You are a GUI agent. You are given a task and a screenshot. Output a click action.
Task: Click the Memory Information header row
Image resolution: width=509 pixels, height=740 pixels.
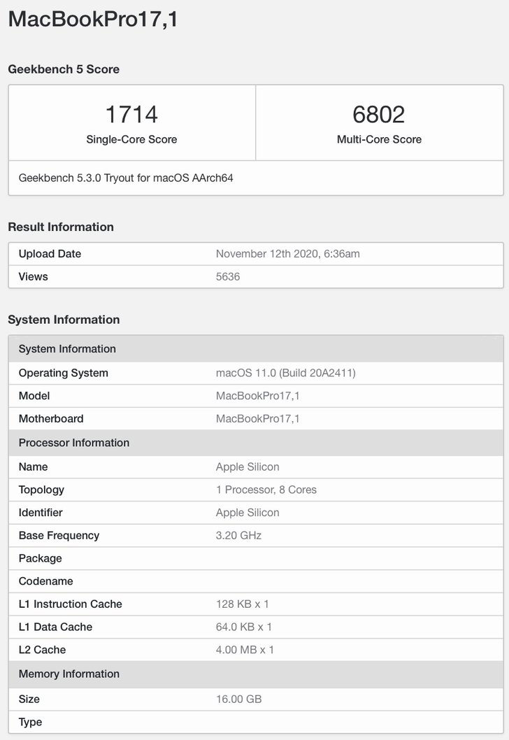[256, 674]
